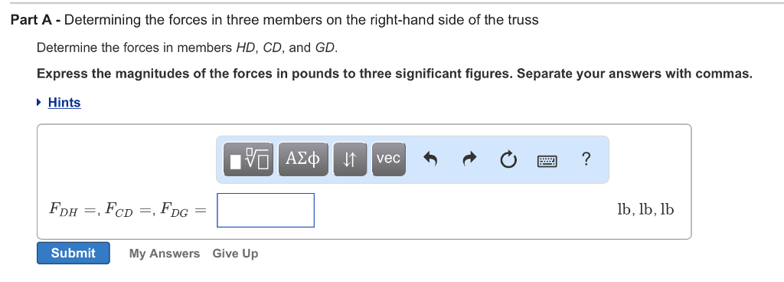
Task: Click the F_DG variable label
Action: coord(175,209)
